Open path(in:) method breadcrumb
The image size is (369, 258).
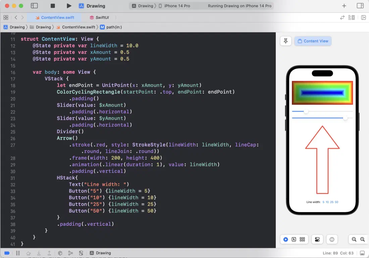(111, 27)
